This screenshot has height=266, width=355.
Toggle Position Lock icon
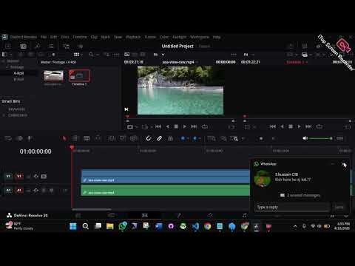coord(170,138)
